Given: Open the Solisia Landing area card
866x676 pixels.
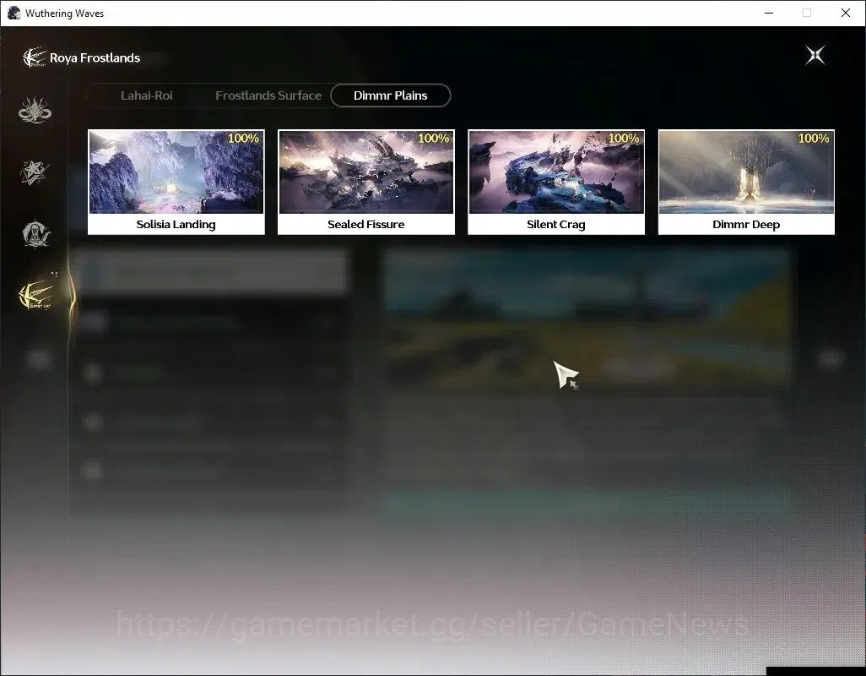Looking at the screenshot, I should click(x=176, y=182).
